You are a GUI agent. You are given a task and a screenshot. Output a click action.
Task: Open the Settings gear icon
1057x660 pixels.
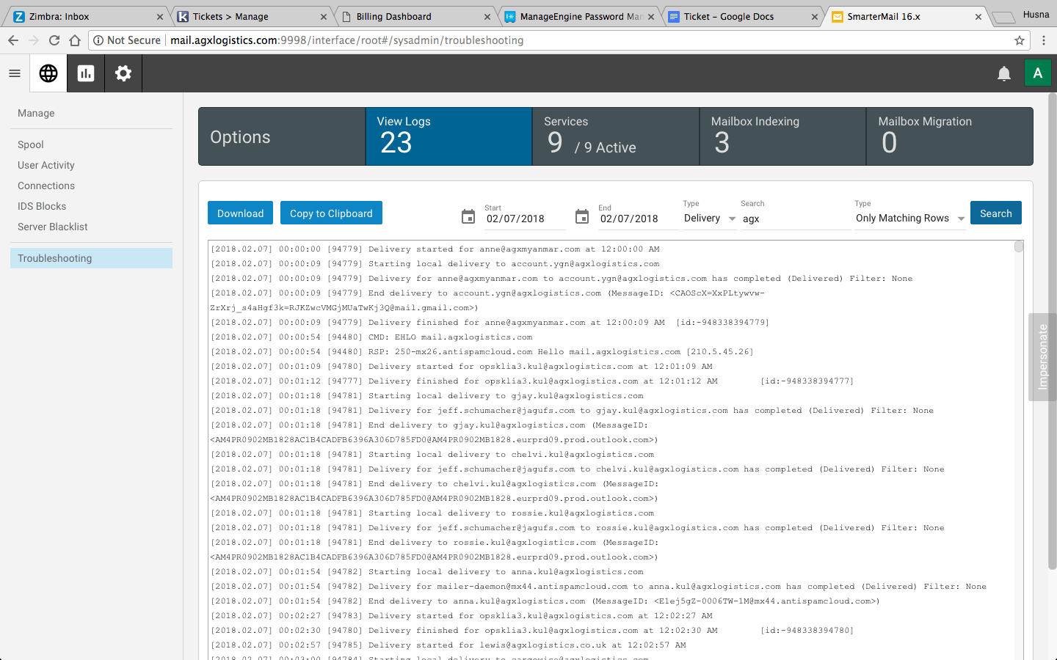tap(123, 73)
